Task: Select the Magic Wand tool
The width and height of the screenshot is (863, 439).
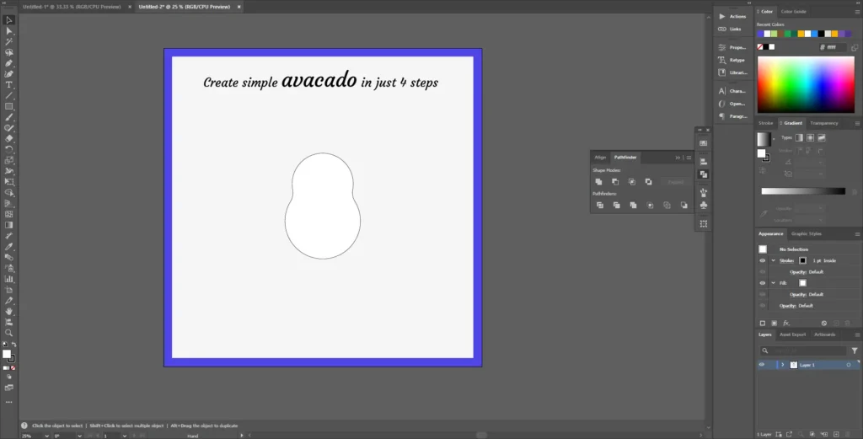Action: (x=8, y=42)
